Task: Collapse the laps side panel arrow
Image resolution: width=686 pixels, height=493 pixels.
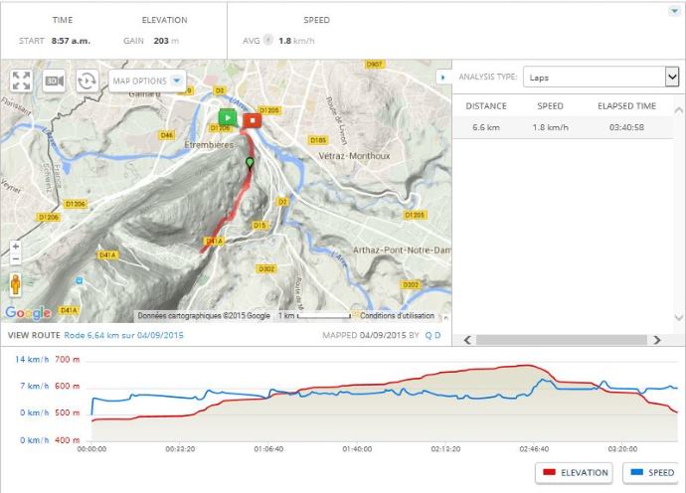Action: [x=442, y=77]
